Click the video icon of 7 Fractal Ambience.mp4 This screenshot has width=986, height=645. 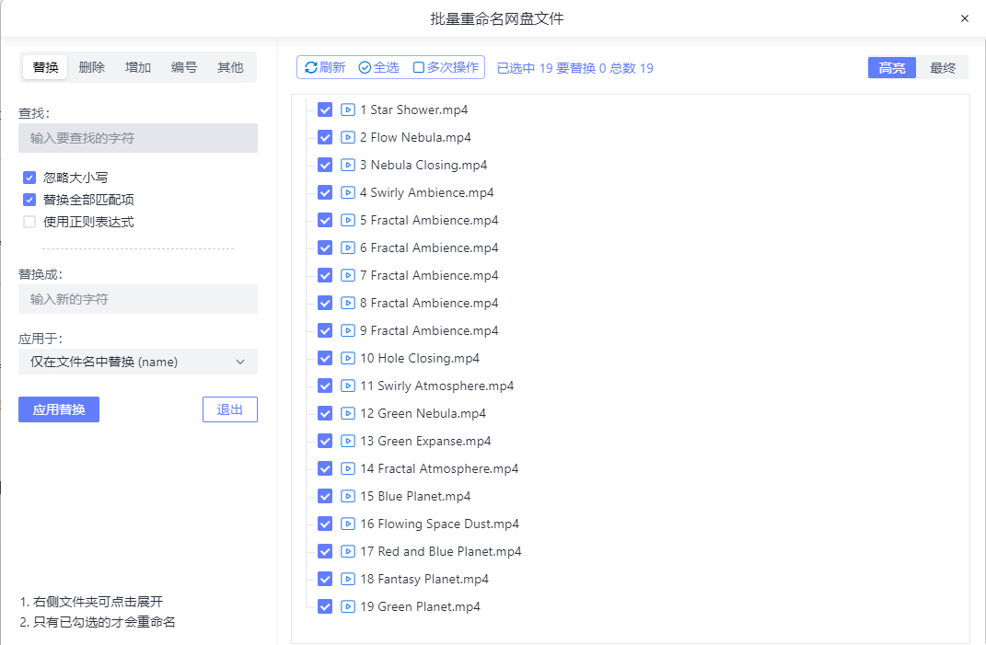[348, 276]
